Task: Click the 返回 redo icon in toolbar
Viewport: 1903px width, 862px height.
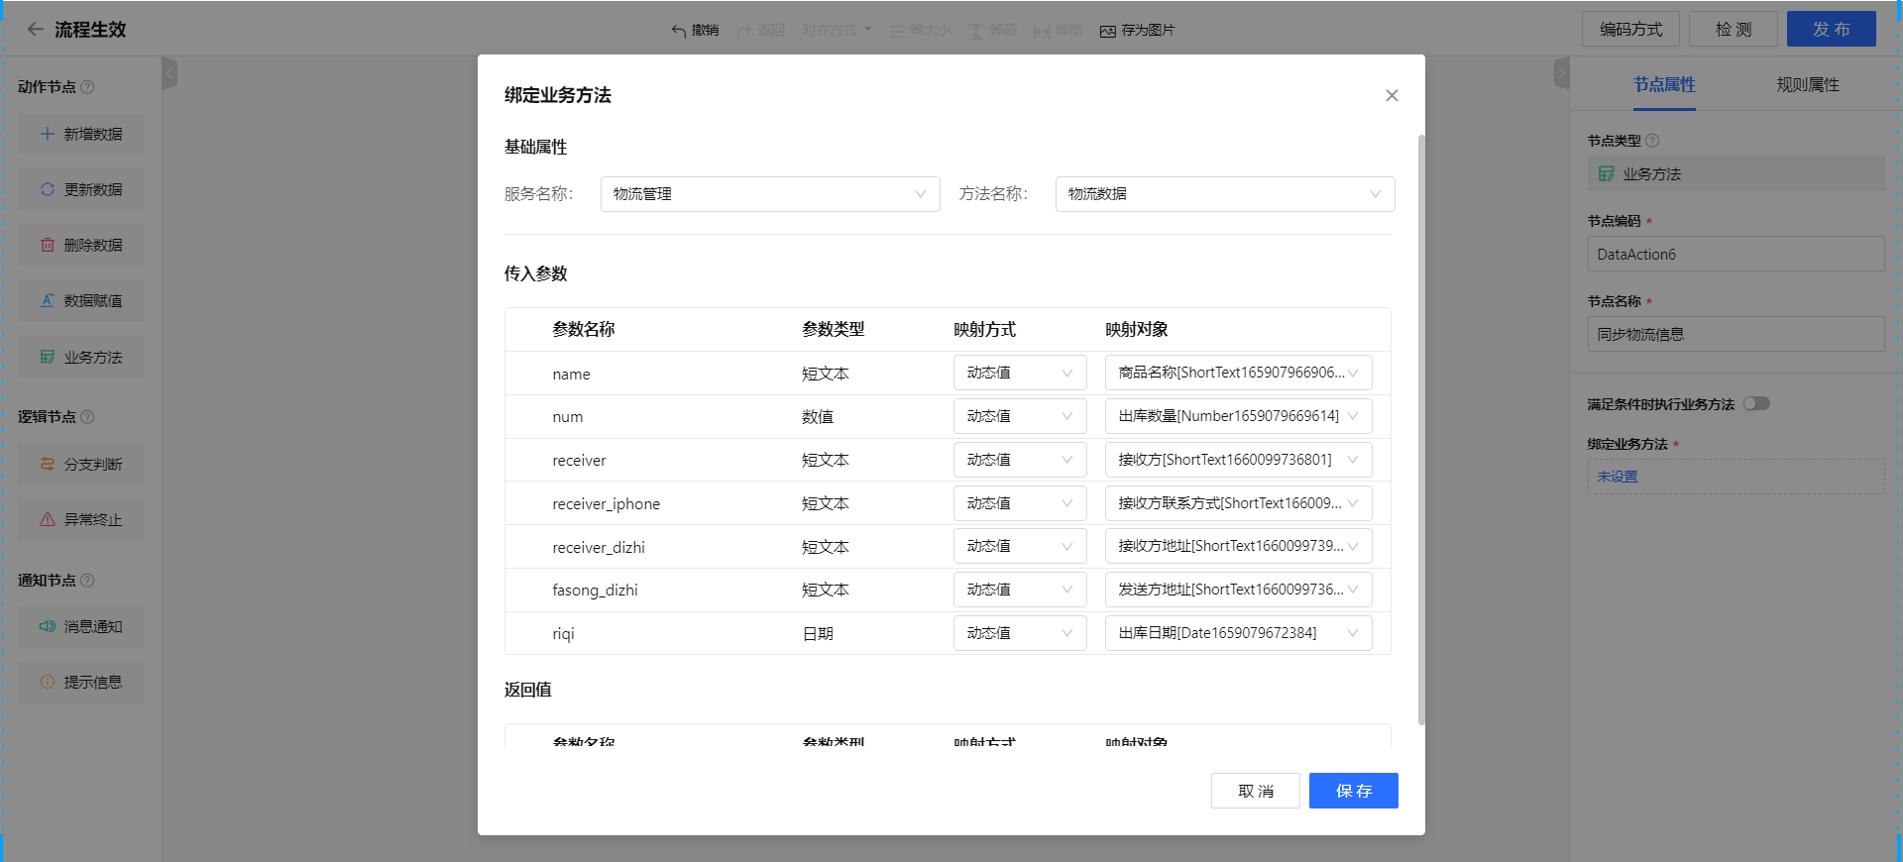Action: pos(744,31)
